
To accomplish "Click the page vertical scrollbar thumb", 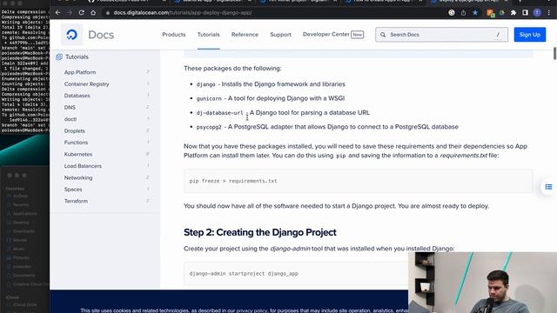I will coord(554,53).
